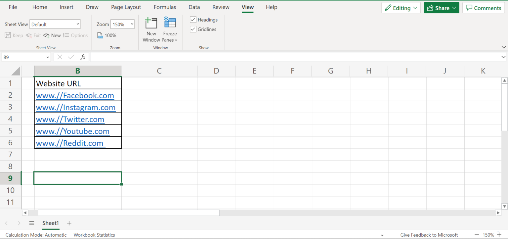Toggle the Headings checkbox
Image resolution: width=508 pixels, height=239 pixels.
click(x=193, y=20)
